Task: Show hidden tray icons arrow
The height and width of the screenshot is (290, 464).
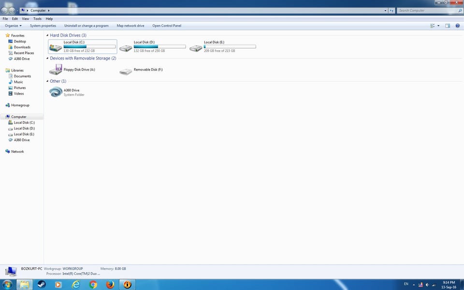Action: [414, 285]
